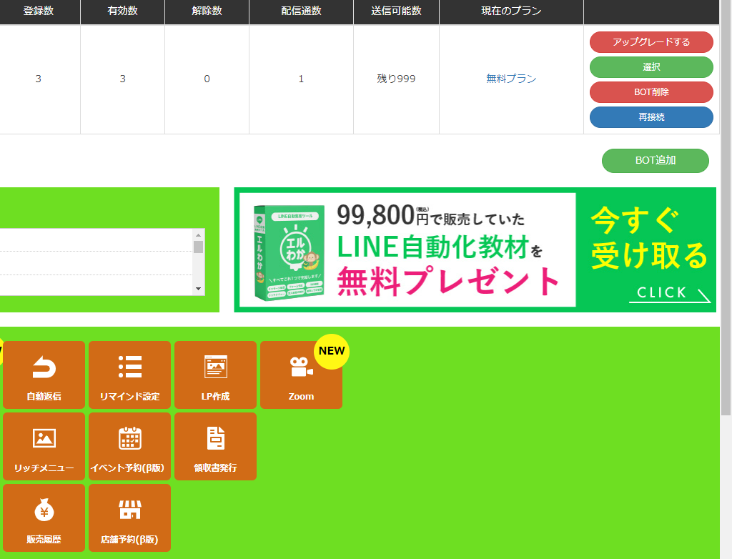The height and width of the screenshot is (559, 732).
Task: Click the 配信通数 column header
Action: 301,11
